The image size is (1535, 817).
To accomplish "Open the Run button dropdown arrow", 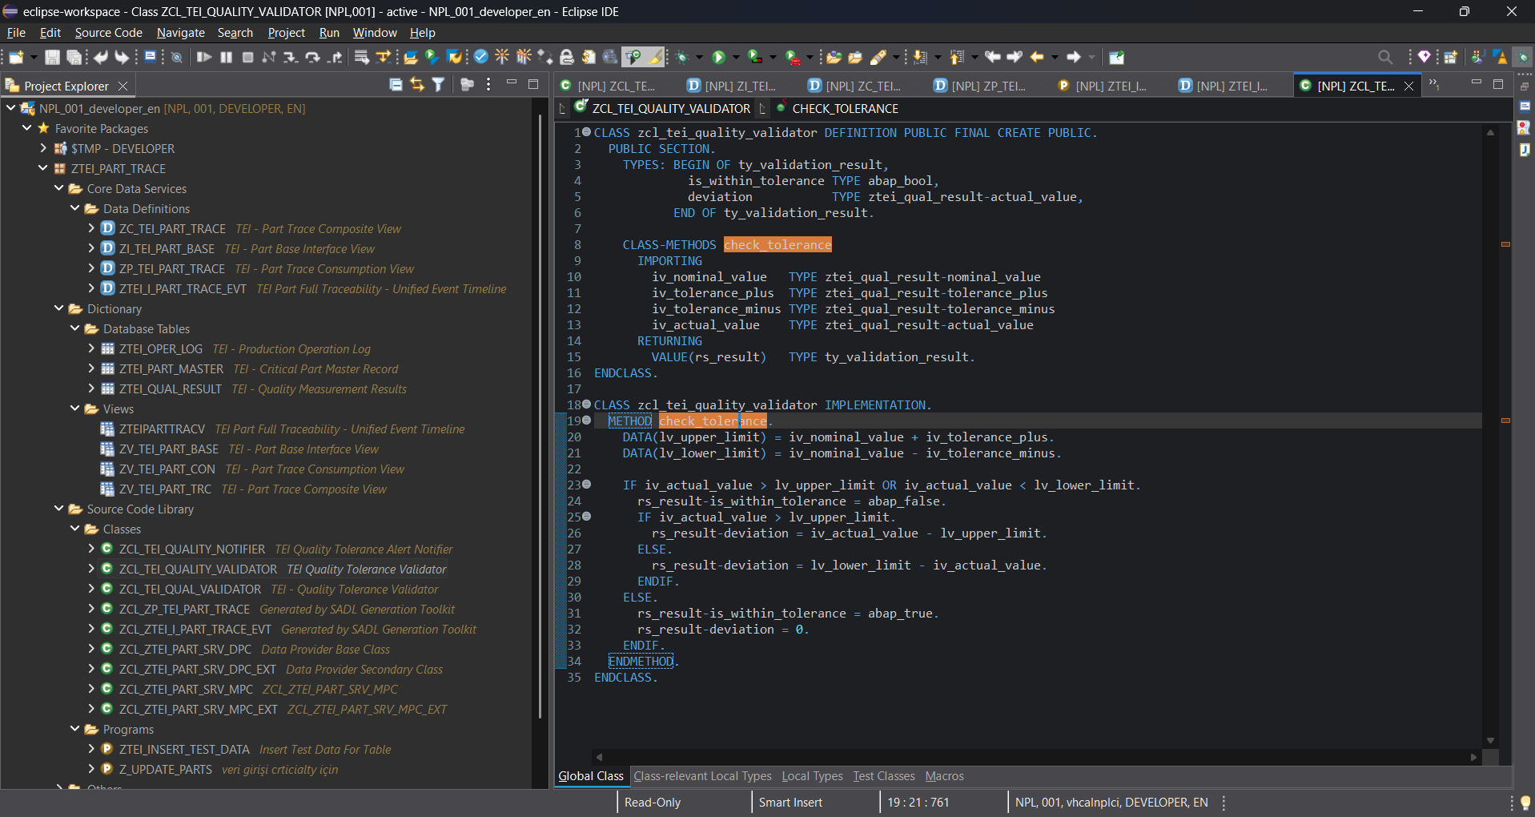I will click(x=736, y=57).
